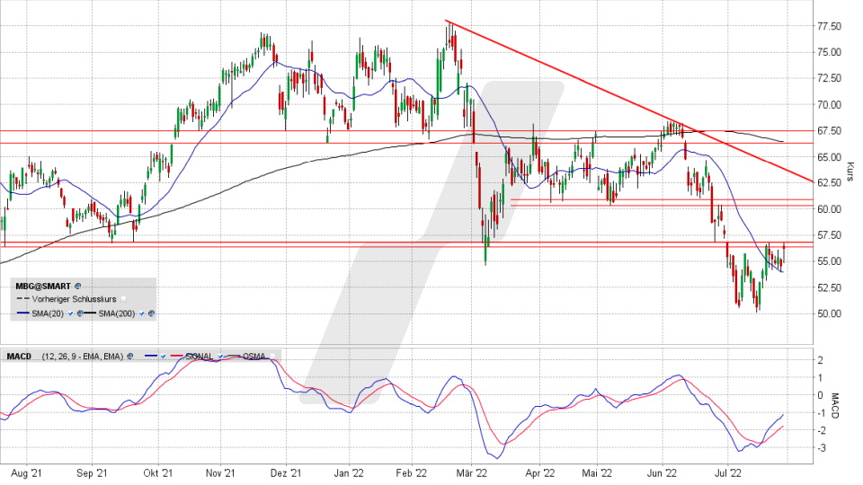Image resolution: width=863 pixels, height=485 pixels.
Task: Click the Nov '21 date label
Action: (x=220, y=473)
